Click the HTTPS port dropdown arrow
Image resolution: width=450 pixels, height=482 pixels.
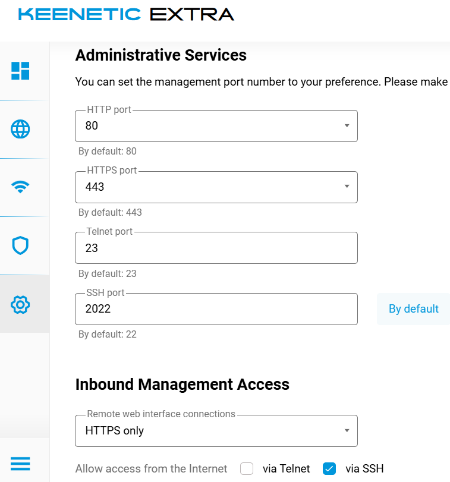(347, 187)
